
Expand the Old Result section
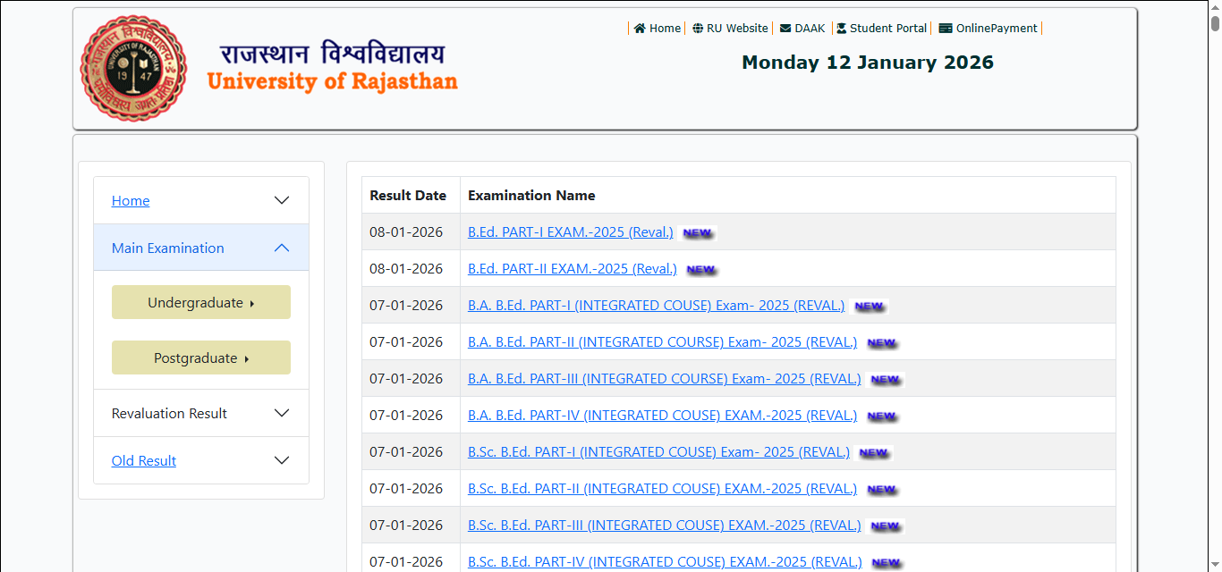click(281, 459)
